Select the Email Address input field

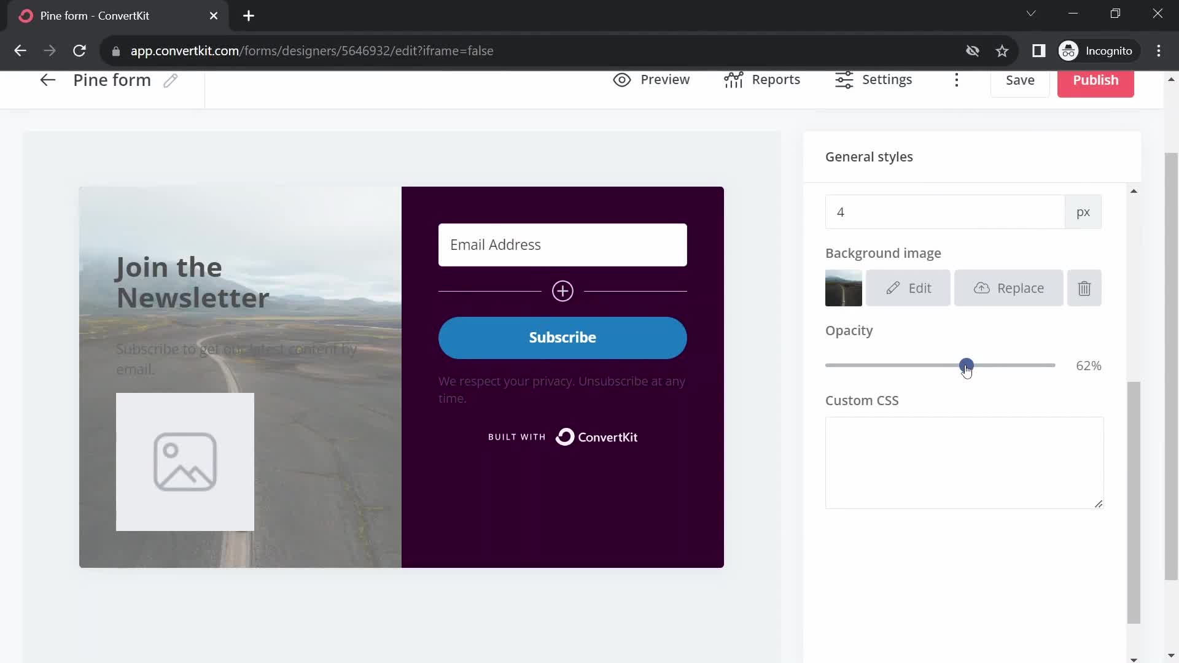click(x=562, y=244)
